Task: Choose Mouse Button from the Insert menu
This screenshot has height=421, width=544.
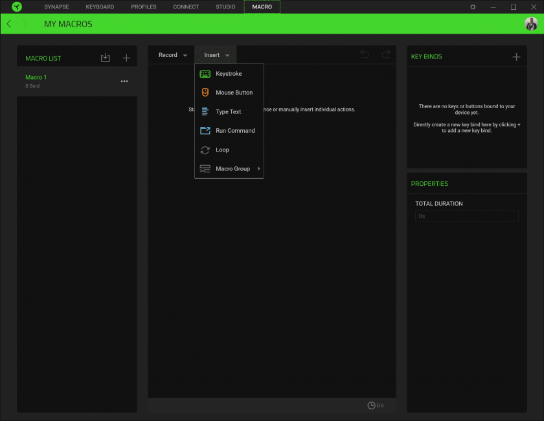Action: [x=229, y=93]
